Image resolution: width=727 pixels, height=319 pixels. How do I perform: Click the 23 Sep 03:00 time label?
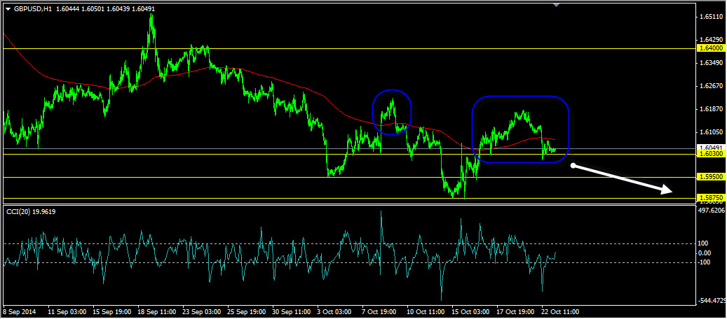pyautogui.click(x=202, y=311)
